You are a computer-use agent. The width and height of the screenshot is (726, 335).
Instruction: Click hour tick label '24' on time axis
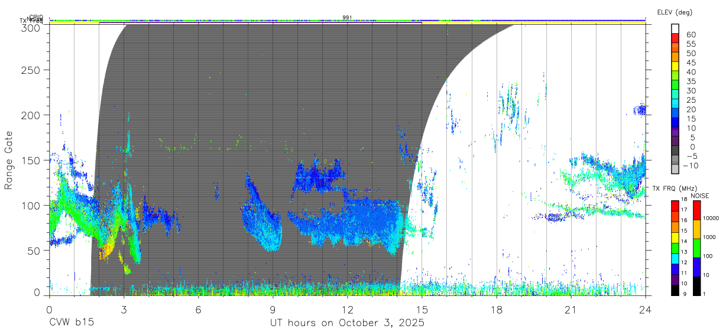tap(646, 310)
